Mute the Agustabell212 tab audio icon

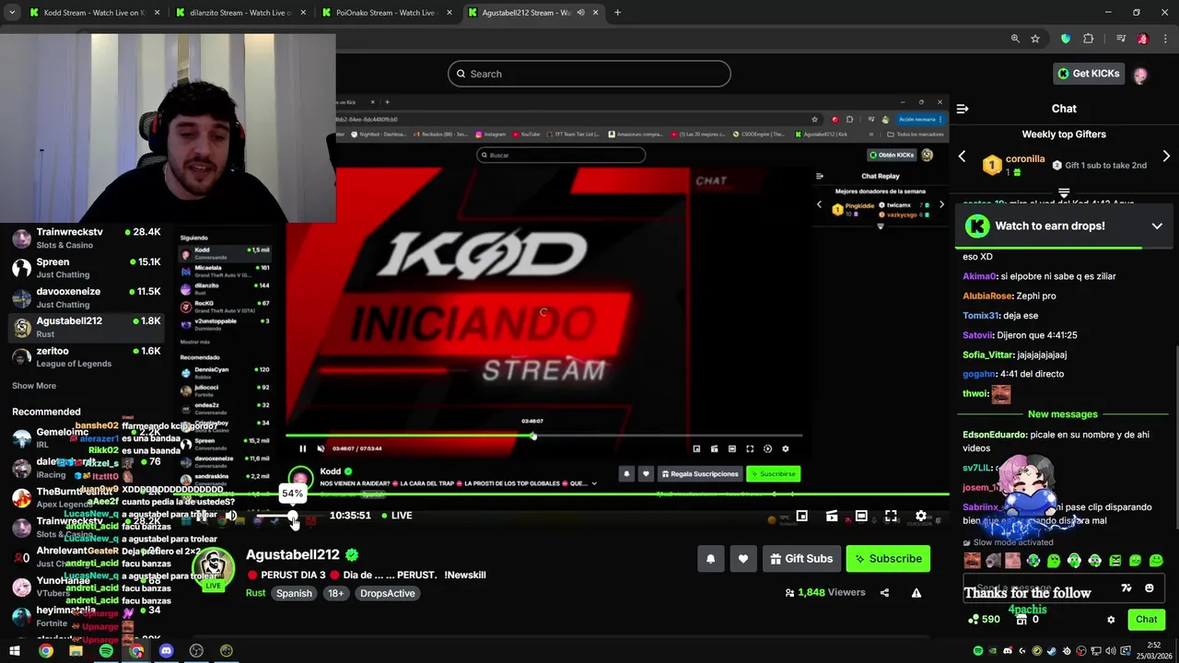(580, 13)
